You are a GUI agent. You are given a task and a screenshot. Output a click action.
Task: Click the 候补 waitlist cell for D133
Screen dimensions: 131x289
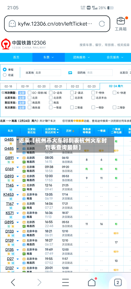[116, 233]
